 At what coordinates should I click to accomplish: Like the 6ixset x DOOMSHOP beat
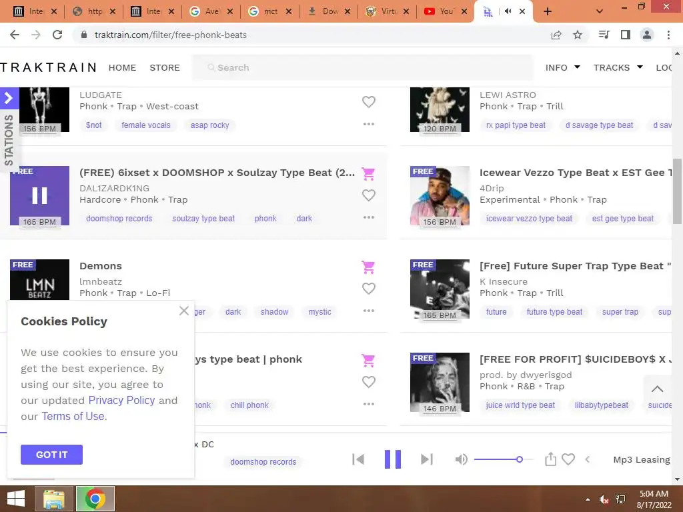click(x=368, y=195)
